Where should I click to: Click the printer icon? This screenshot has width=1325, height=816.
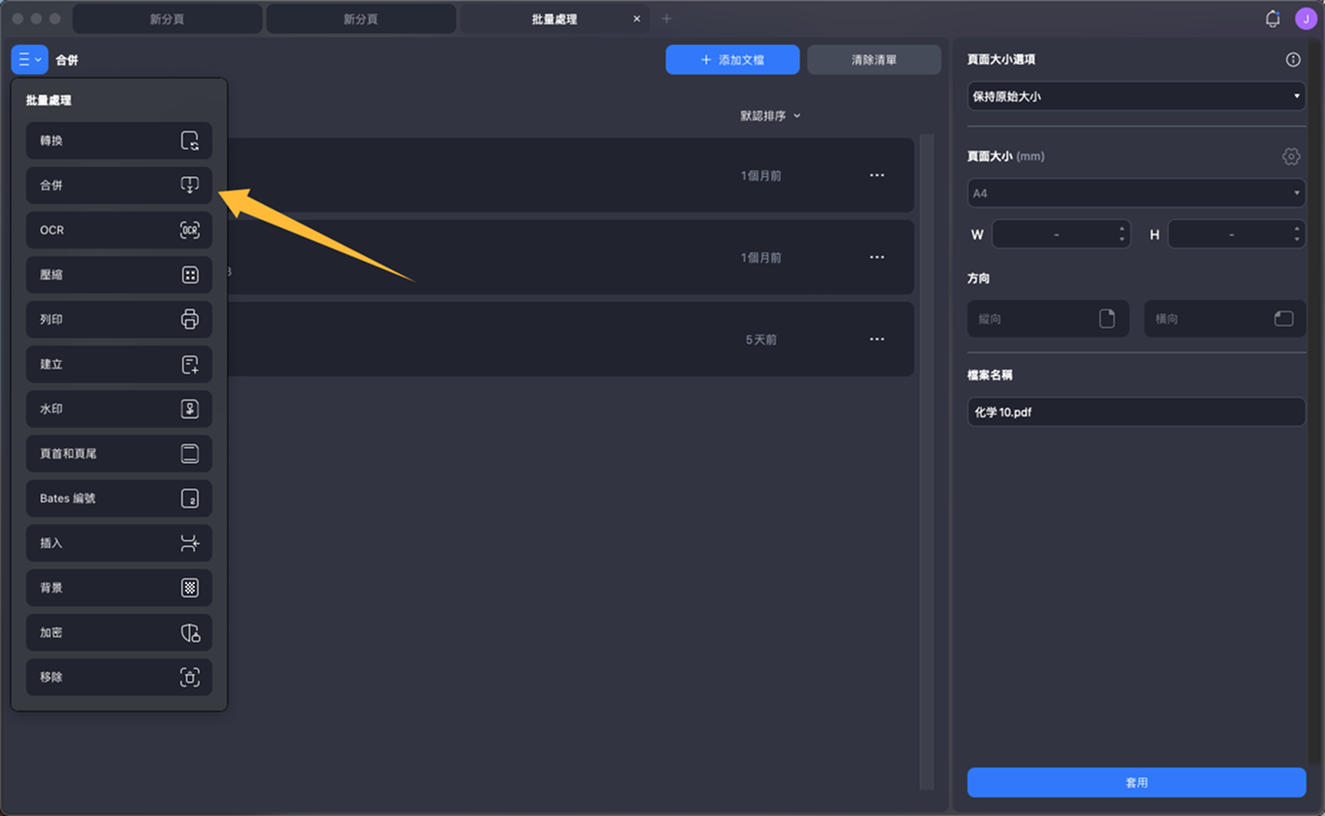pos(190,320)
